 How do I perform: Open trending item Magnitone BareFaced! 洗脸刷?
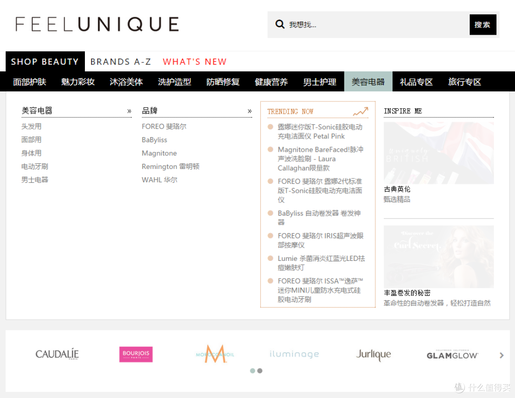(320, 159)
